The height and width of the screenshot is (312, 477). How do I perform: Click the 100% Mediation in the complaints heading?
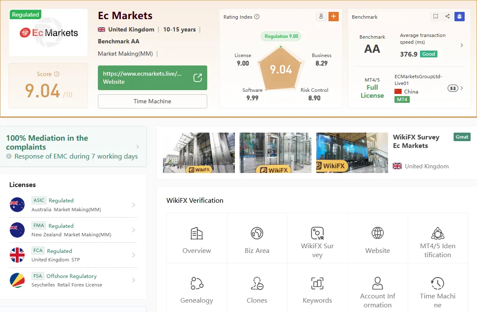coord(47,142)
